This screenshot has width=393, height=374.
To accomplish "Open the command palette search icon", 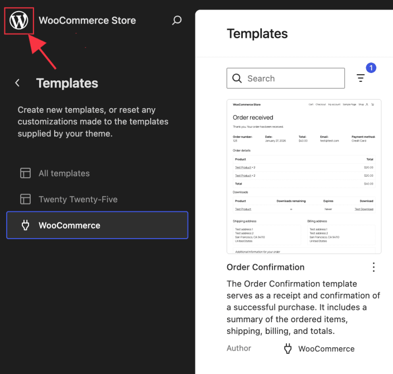I will [177, 20].
